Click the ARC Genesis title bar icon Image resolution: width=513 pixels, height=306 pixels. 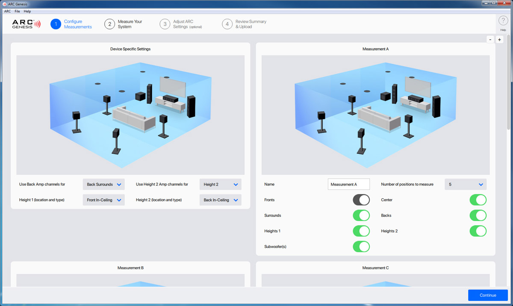point(5,4)
